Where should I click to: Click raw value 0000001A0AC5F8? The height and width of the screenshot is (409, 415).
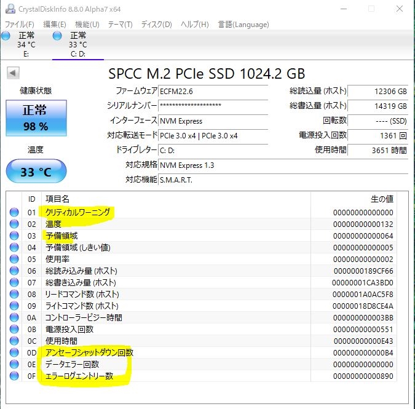click(363, 294)
